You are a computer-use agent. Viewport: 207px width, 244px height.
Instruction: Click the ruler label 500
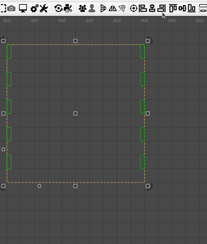pos(7,21)
